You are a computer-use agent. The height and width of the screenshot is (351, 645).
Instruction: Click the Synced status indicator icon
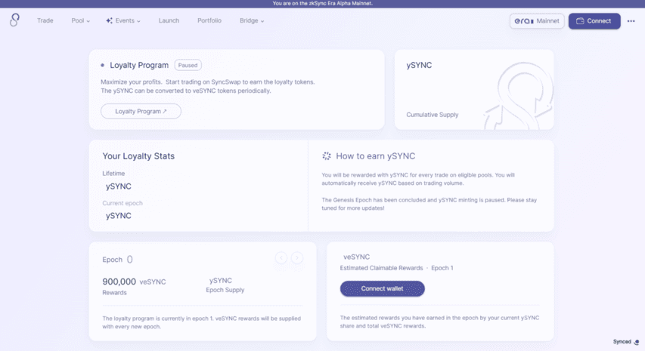[637, 342]
